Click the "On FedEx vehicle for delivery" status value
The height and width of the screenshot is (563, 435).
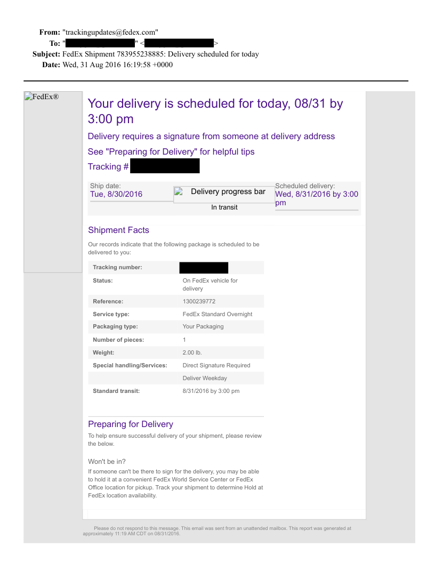[x=210, y=284]
